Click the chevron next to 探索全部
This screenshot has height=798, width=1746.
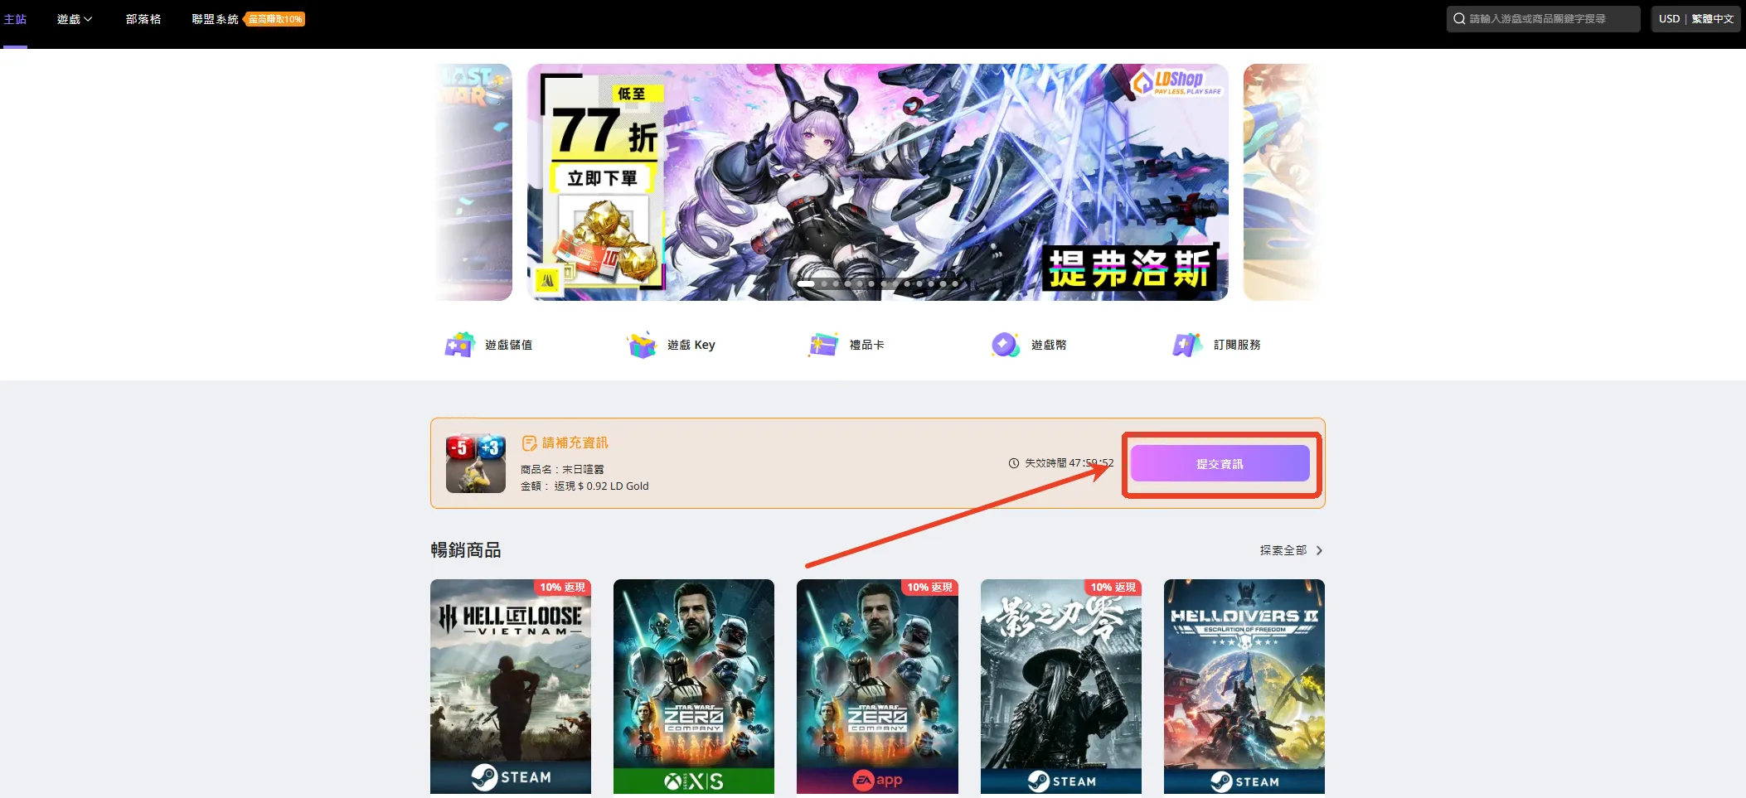coord(1319,550)
